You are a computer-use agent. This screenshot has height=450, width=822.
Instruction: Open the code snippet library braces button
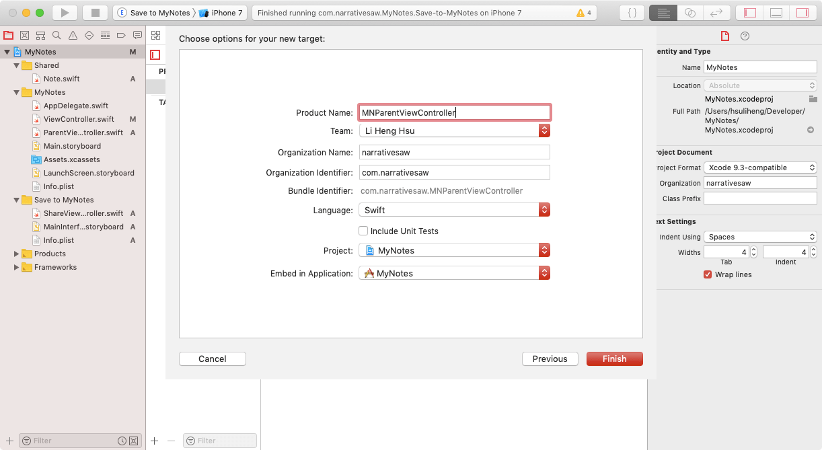tap(632, 13)
